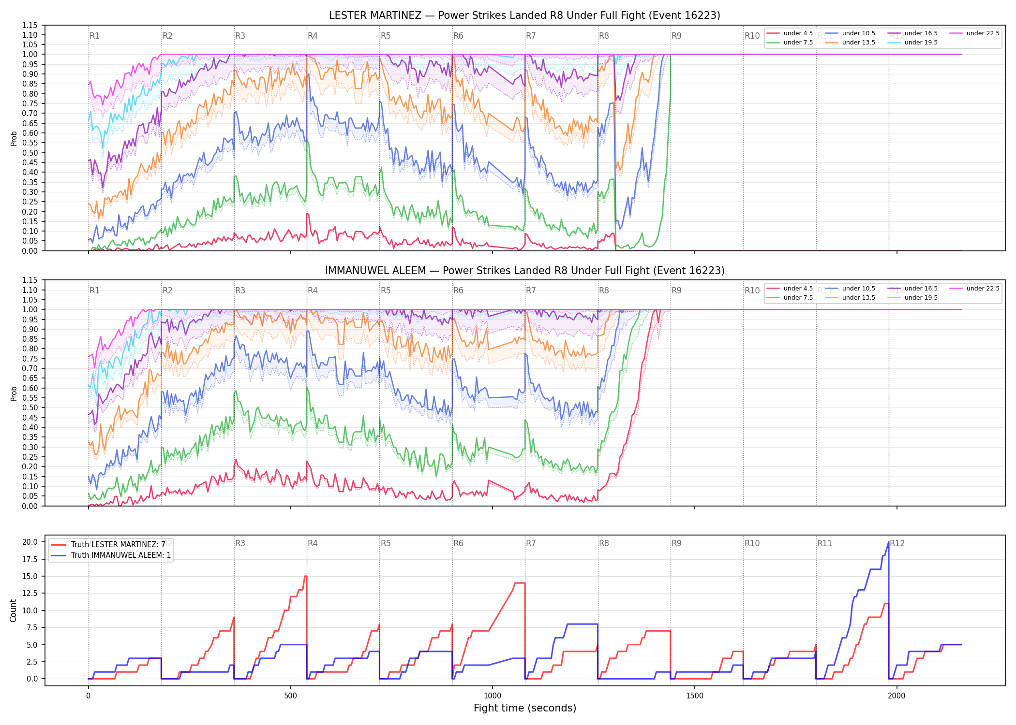Viewport: 1016px width, 725px height.
Task: Click x-axis tick label '1000' under Count chart
Action: [x=493, y=696]
